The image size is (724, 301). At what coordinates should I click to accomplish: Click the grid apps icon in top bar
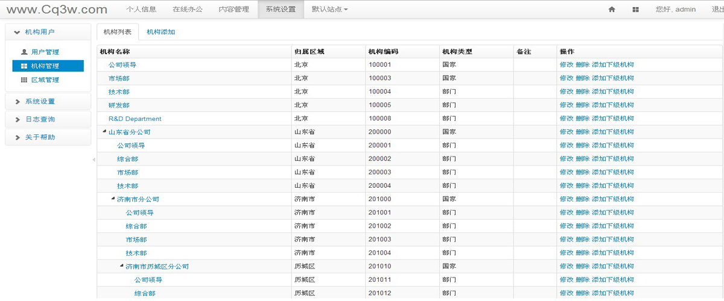pyautogui.click(x=635, y=10)
